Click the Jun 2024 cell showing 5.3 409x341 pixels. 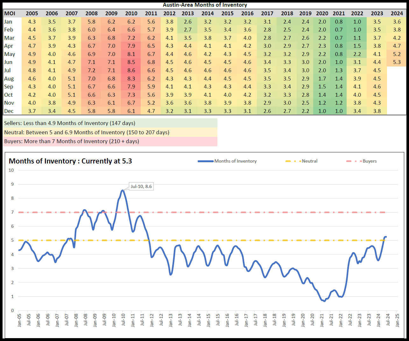[x=397, y=62]
